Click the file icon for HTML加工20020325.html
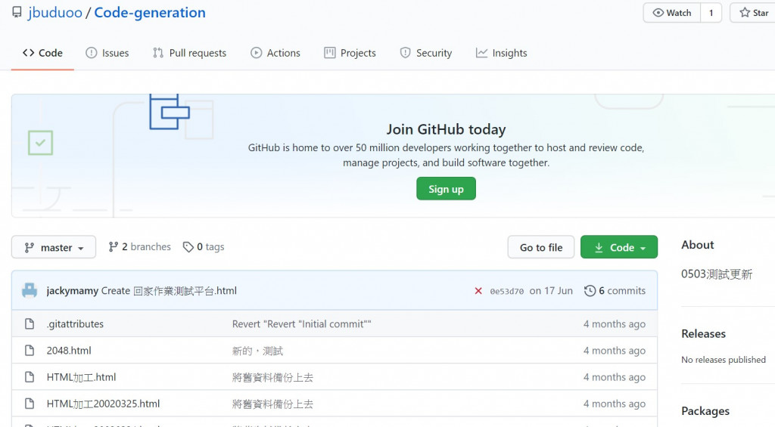 (30, 404)
